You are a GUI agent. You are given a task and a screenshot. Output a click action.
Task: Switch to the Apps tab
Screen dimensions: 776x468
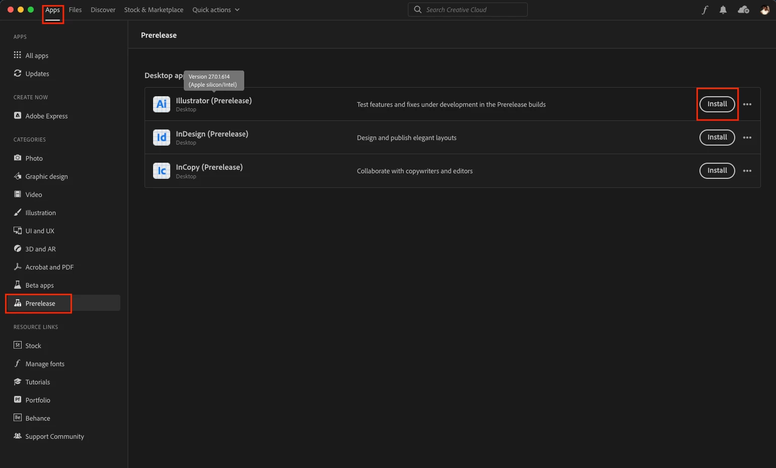pyautogui.click(x=52, y=10)
